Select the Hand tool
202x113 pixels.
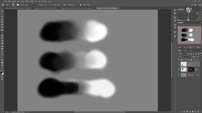point(2,63)
